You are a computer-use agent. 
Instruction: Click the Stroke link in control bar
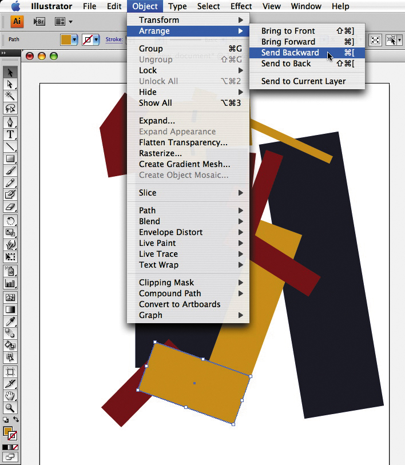[113, 40]
